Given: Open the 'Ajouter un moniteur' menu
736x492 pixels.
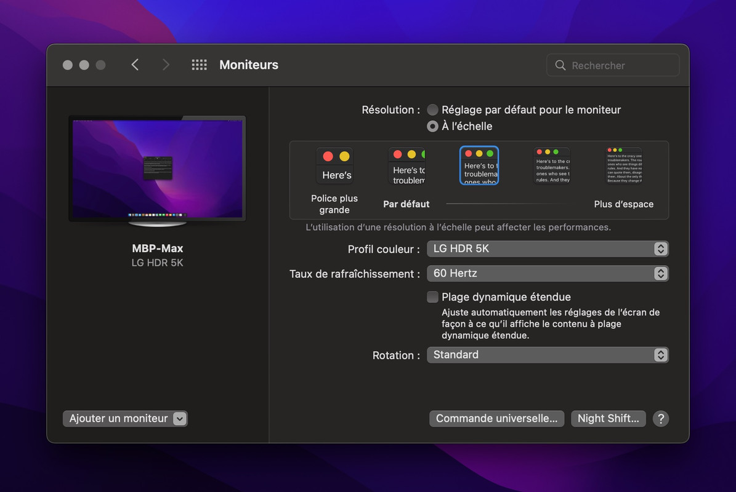Looking at the screenshot, I should pos(125,418).
